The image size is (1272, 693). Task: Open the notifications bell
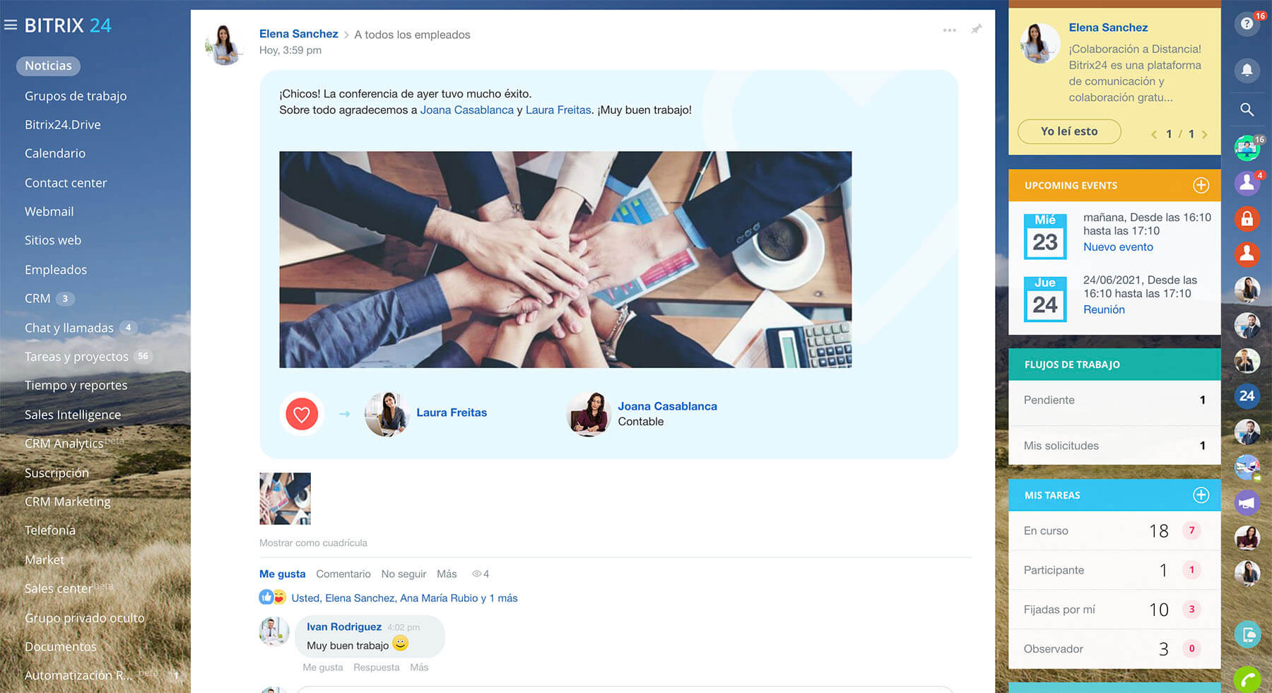(1247, 69)
